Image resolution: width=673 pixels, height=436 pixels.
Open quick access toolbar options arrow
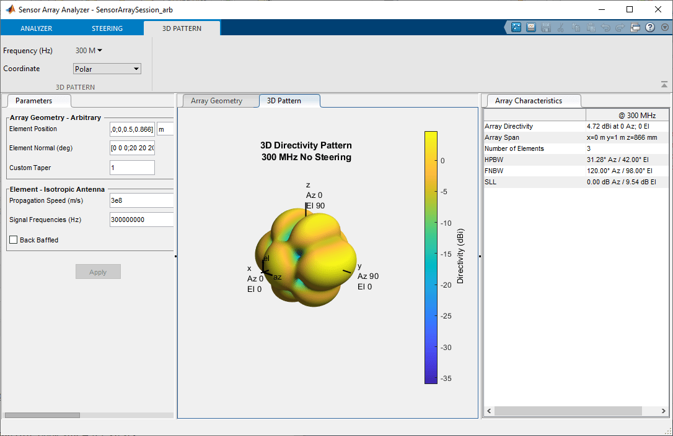tap(665, 28)
